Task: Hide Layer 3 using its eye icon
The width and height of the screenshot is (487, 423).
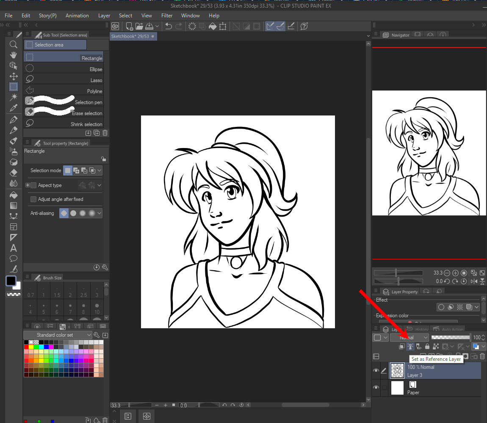Action: click(x=376, y=371)
